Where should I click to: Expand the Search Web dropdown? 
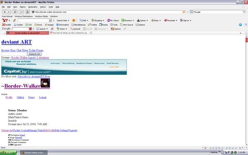pos(68,21)
